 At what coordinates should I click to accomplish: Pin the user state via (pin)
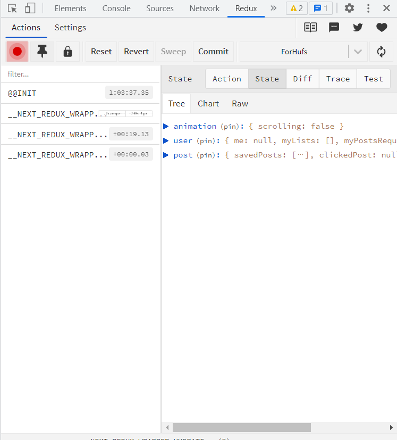point(206,140)
